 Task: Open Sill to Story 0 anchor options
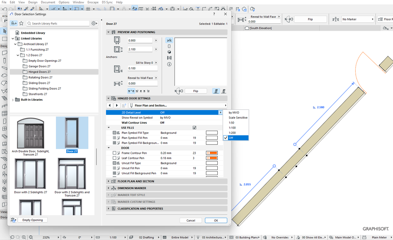pyautogui.click(x=156, y=63)
